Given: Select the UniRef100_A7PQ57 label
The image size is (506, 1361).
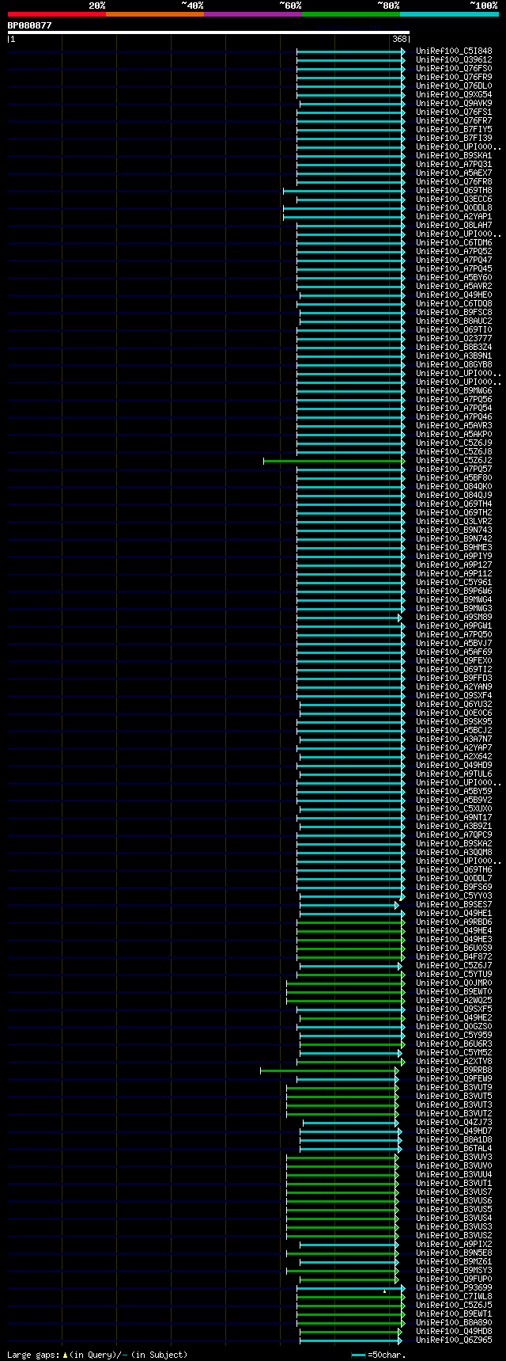Looking at the screenshot, I should click(x=454, y=470).
